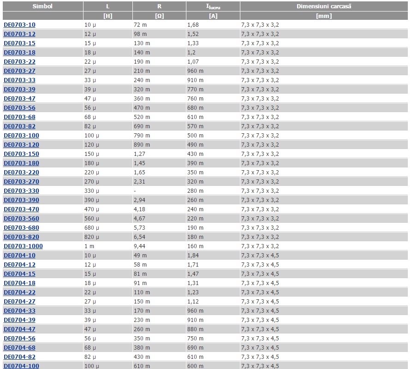Screen dimensions: 412x369
Task: Click the Dimensiuni carcasă column header
Action: coord(324,6)
